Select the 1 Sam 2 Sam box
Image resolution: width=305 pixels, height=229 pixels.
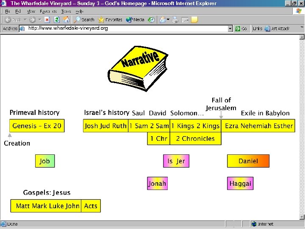coord(149,126)
